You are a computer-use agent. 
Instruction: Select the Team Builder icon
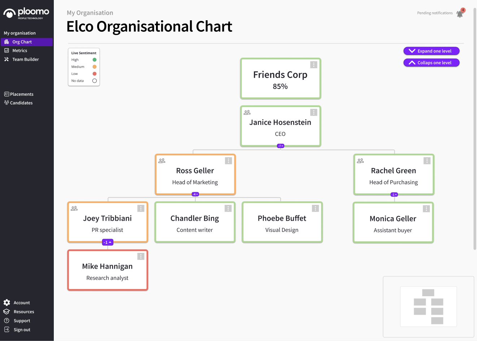(6, 59)
